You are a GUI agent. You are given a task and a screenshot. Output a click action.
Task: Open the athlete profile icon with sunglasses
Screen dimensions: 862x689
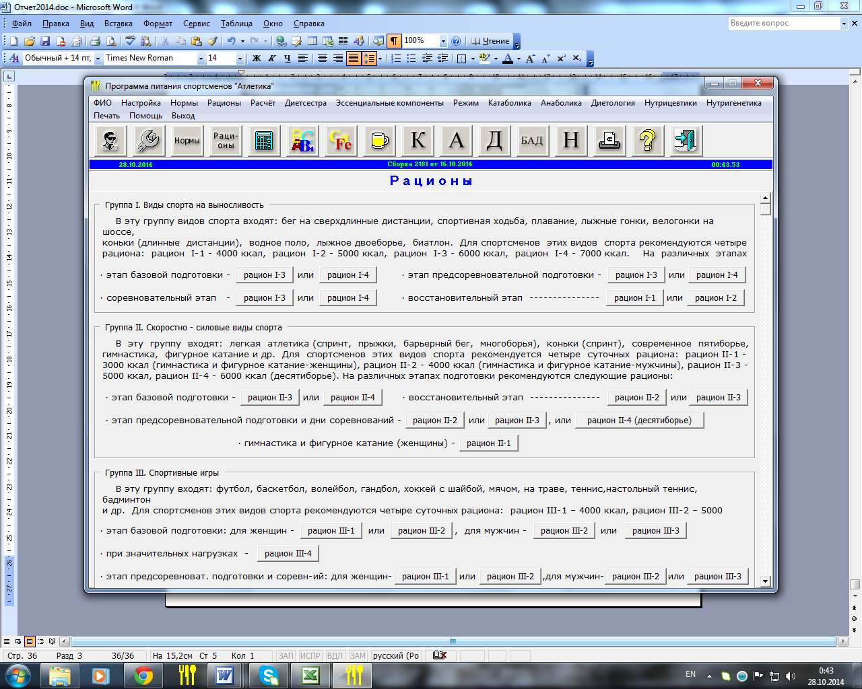tap(110, 141)
